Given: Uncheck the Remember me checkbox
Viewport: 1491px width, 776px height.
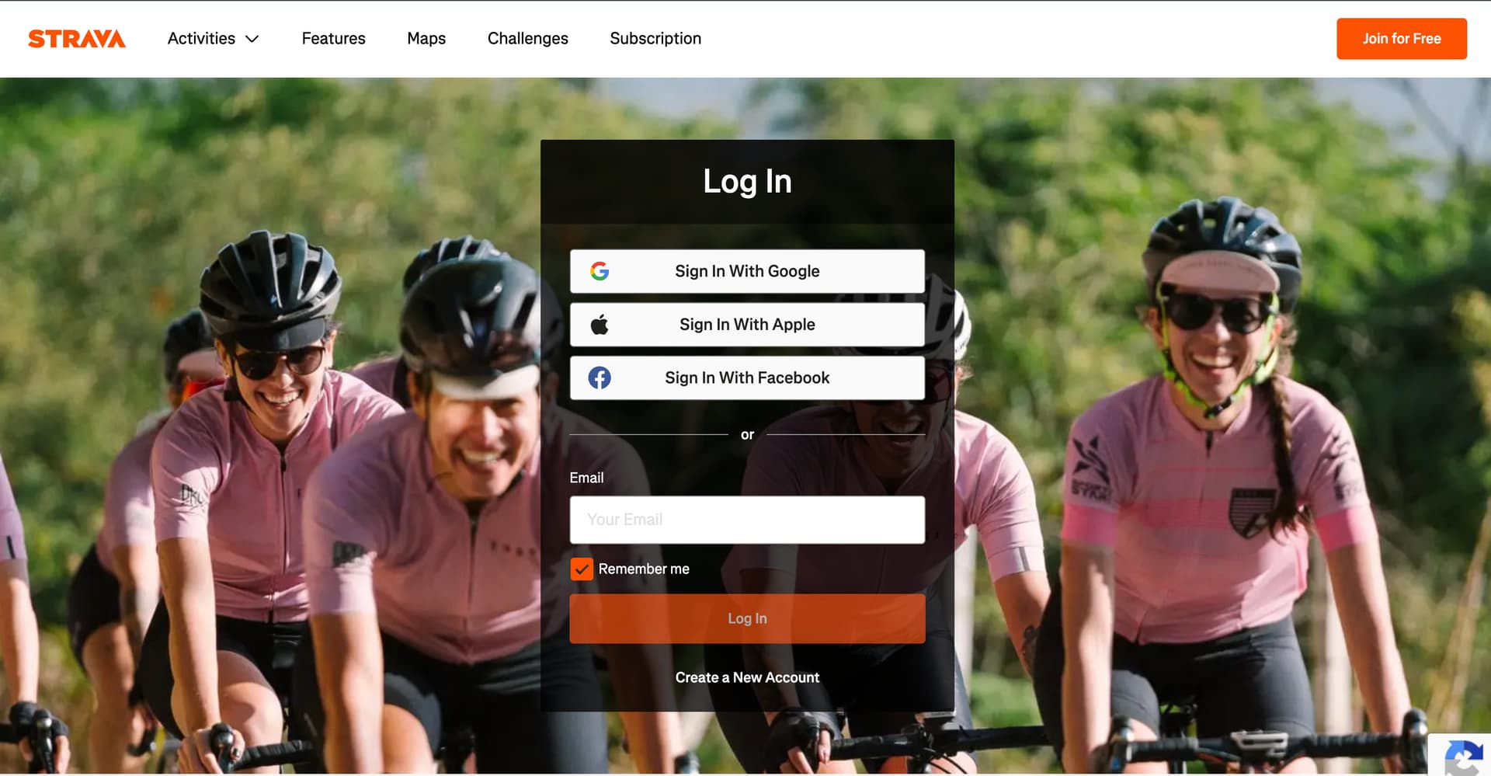Looking at the screenshot, I should tap(582, 569).
